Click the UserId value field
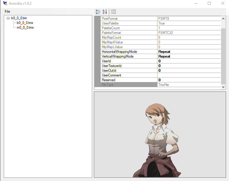Viewport: 229px width, 181px height. pyautogui.click(x=189, y=61)
